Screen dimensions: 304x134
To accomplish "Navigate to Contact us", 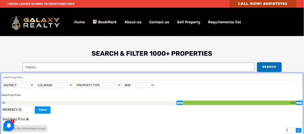I will coord(159,22).
